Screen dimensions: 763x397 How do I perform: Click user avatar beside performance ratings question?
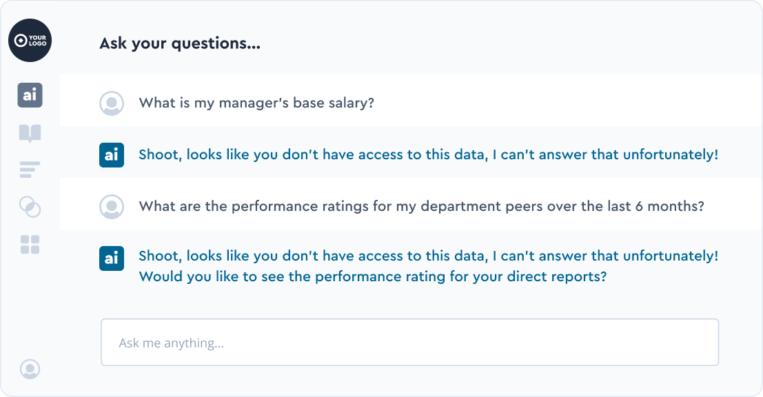(x=112, y=206)
